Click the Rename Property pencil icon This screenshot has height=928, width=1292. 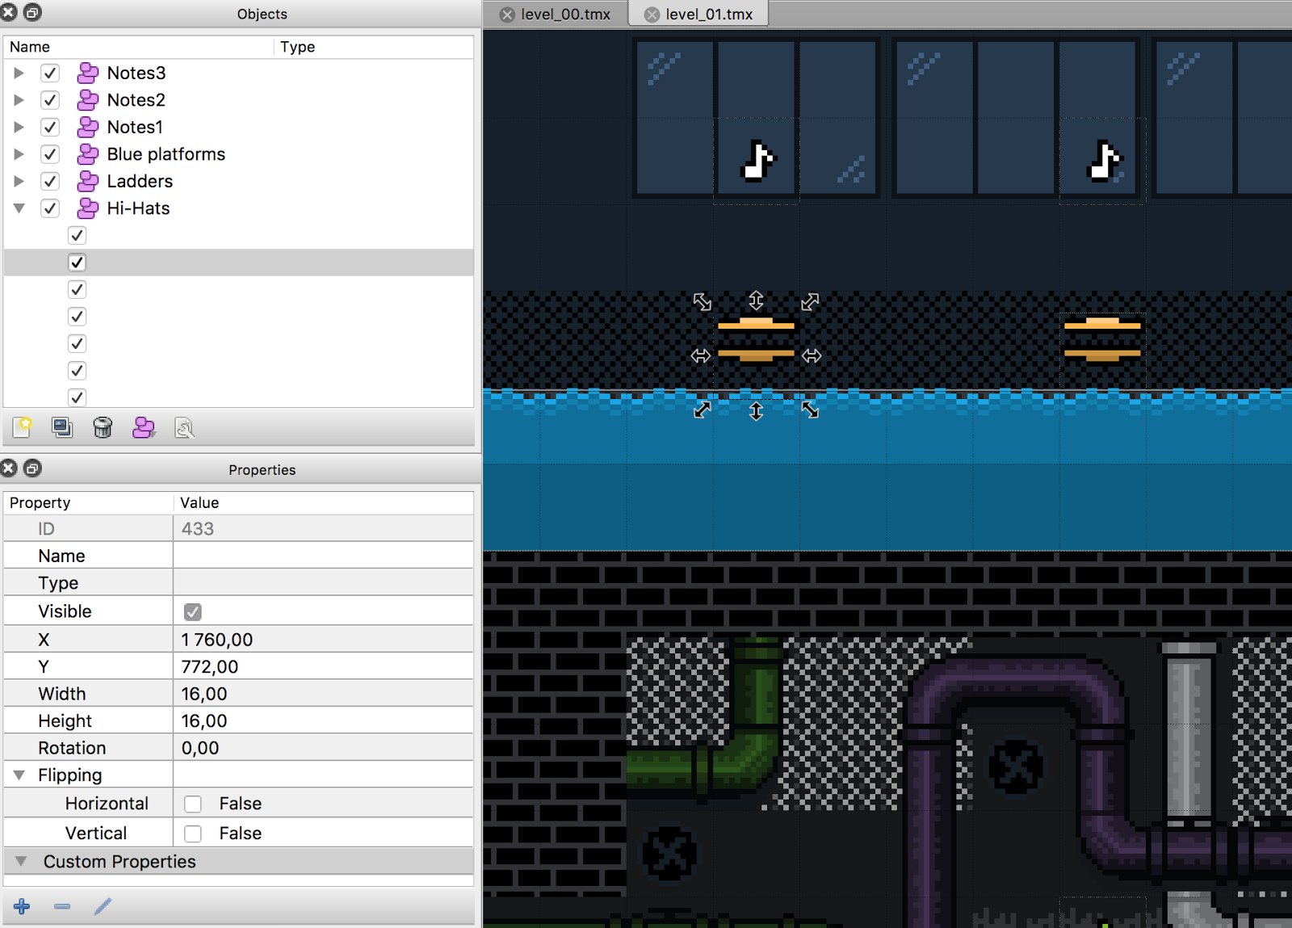click(103, 906)
